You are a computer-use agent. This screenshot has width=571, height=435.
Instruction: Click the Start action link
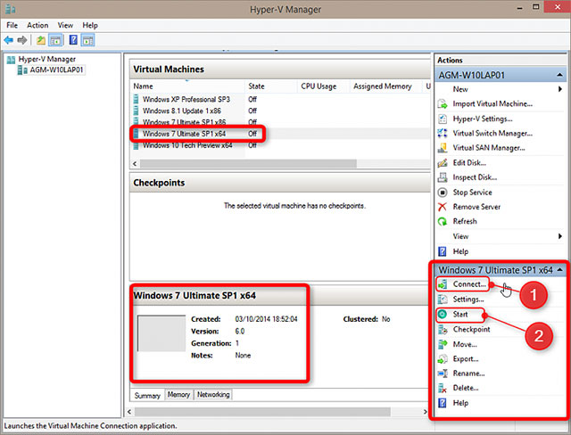pos(460,315)
